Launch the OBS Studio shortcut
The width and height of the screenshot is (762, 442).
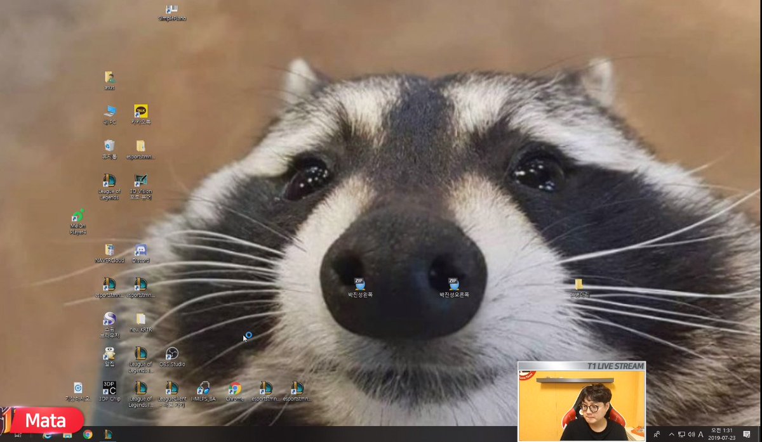click(x=171, y=357)
